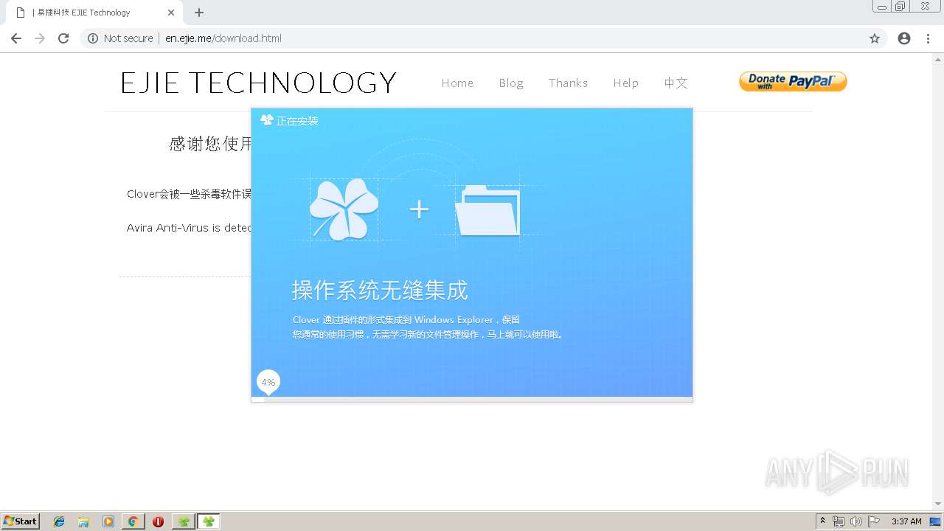Open the volume speaker tray icon

pos(856,521)
